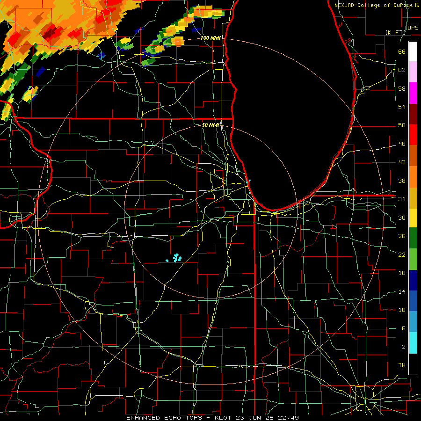The image size is (421, 421).
Task: Click the 50 legend value
Action: click(x=402, y=125)
